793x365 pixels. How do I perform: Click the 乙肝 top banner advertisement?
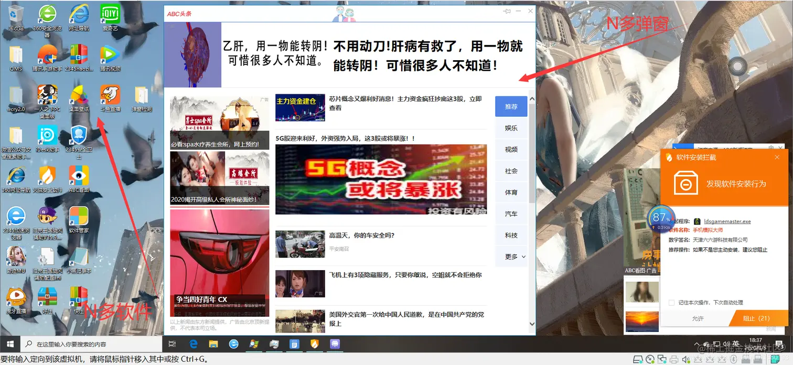349,54
